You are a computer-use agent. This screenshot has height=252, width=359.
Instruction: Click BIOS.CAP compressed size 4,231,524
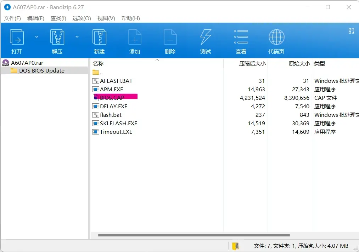[x=252, y=98]
